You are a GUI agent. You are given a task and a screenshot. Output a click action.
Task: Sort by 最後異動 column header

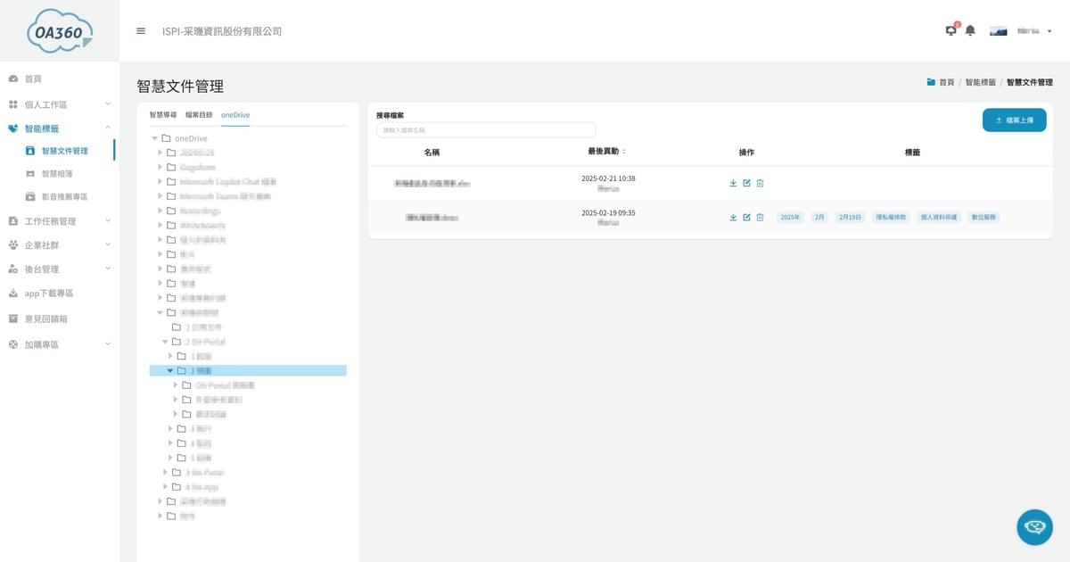tap(606, 152)
